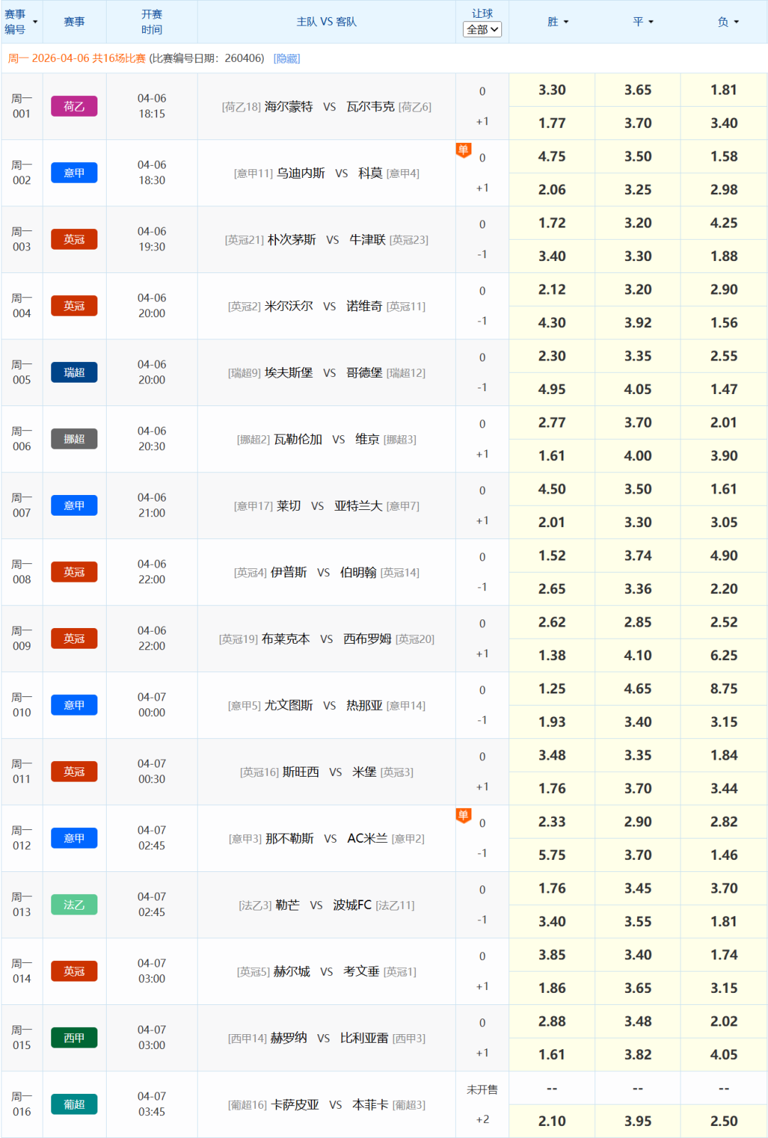Select handicap loss odds 4.05 for 赫罗纳
The width and height of the screenshot is (768, 1138).
(724, 1055)
